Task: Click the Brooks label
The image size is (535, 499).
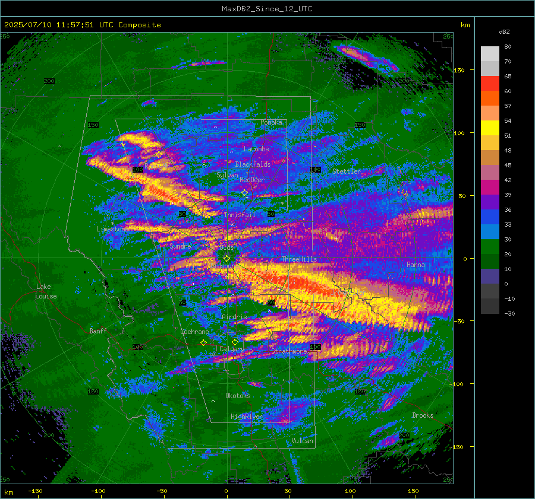Action: [423, 415]
